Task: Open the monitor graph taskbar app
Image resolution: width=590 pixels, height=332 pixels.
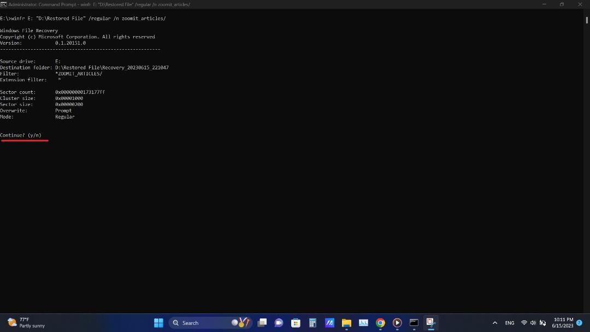Action: click(363, 323)
